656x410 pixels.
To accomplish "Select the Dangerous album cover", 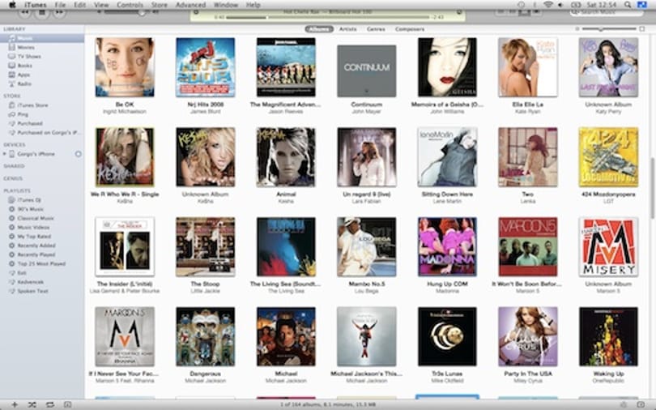I will 206,337.
